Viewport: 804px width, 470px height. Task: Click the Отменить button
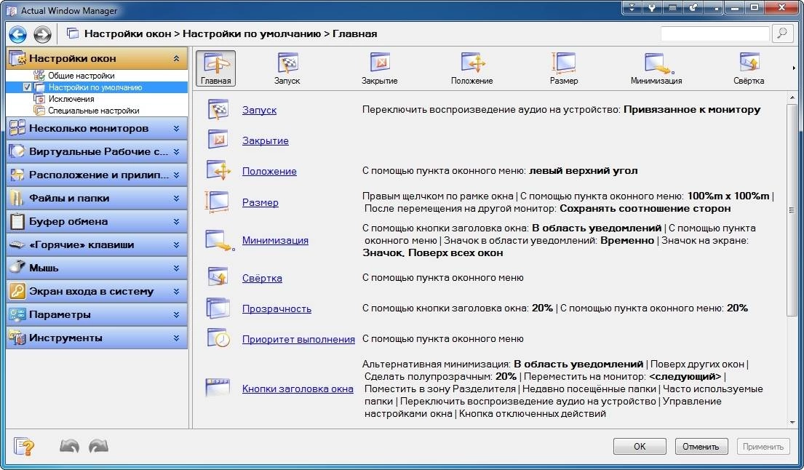[701, 447]
